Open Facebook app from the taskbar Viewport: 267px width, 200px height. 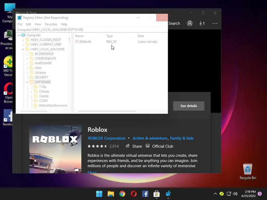pos(145,194)
